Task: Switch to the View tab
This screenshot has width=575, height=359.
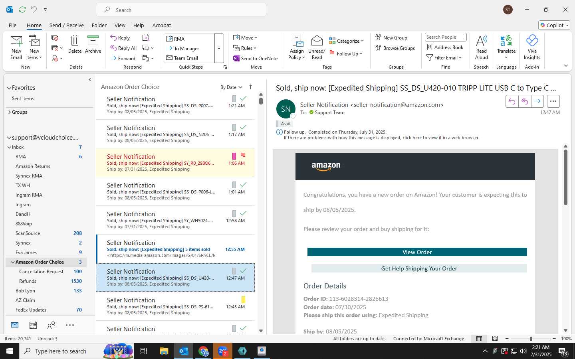Action: pos(120,25)
